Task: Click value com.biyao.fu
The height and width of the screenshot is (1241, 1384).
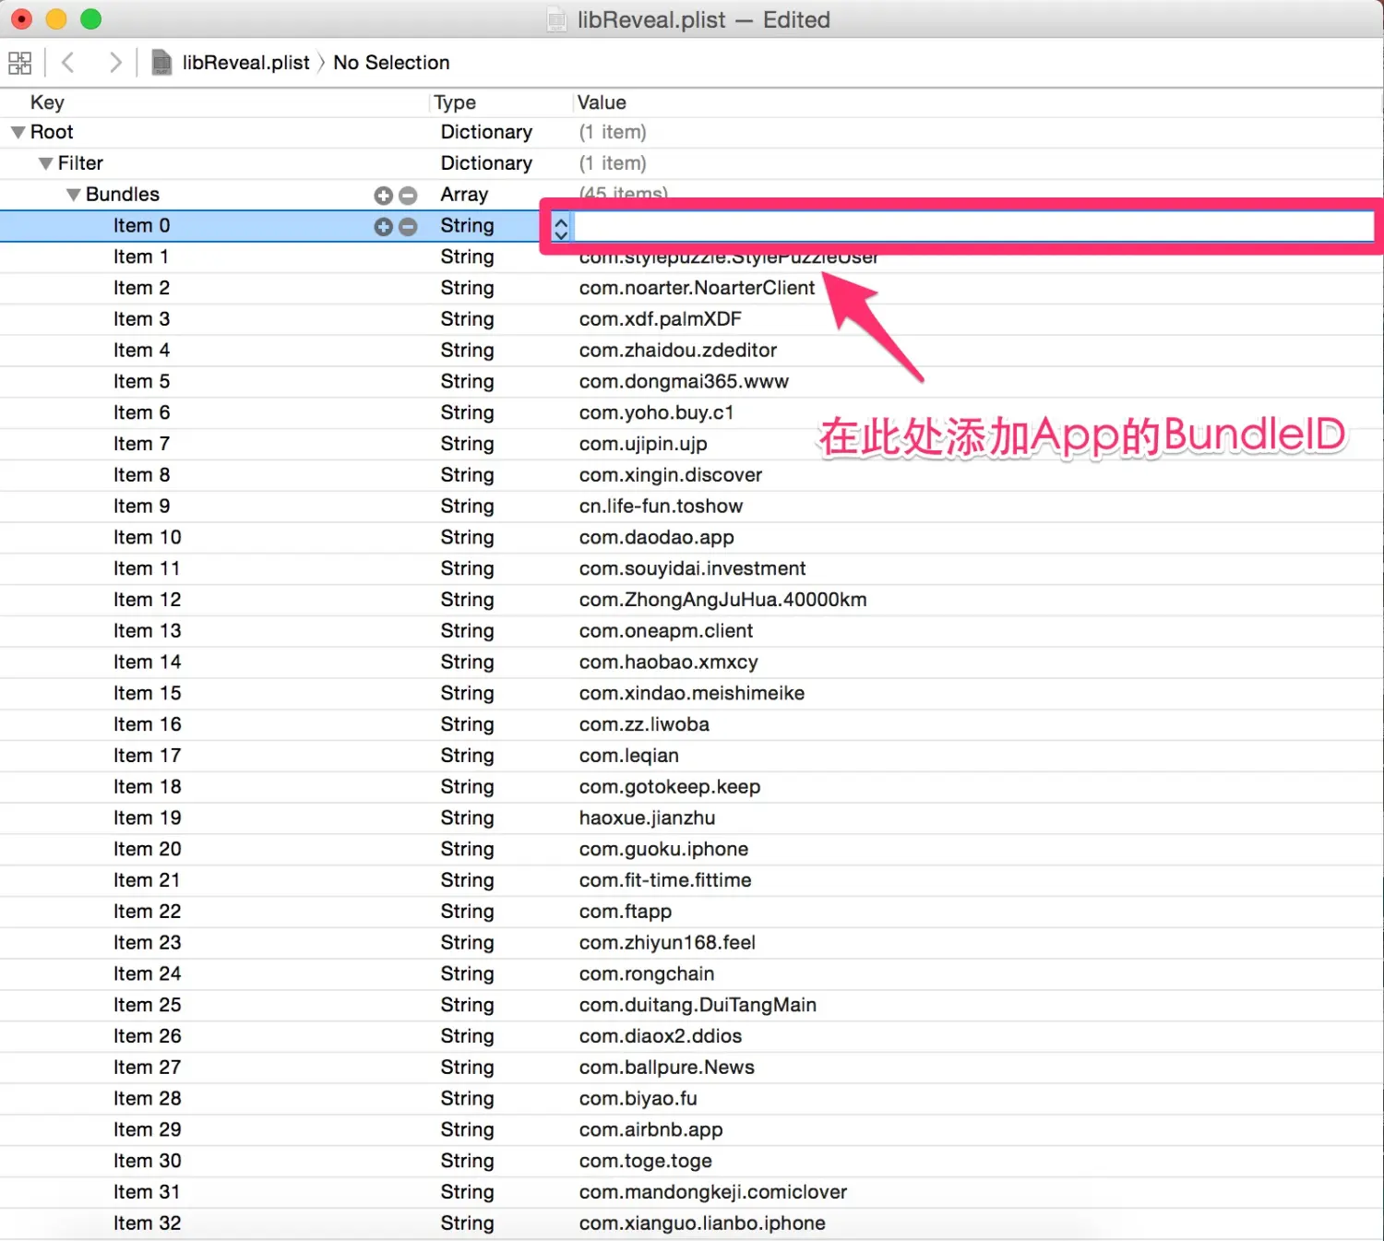Action: [638, 1099]
